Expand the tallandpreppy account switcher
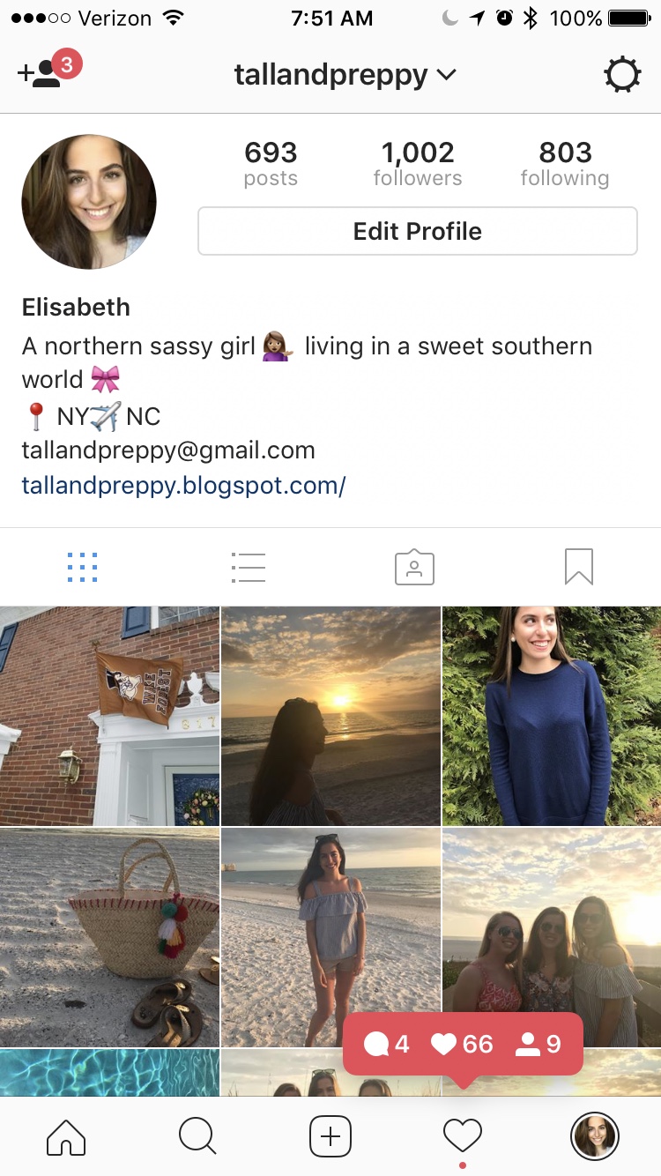The height and width of the screenshot is (1176, 661). coord(345,75)
